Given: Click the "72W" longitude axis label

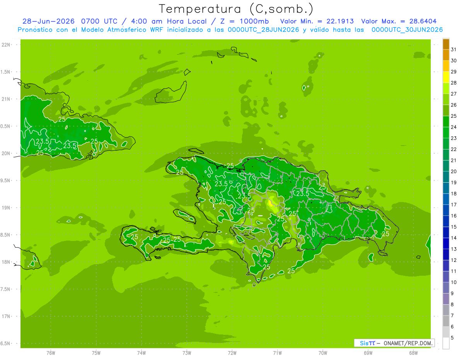Looking at the screenshot, I should [232, 353].
